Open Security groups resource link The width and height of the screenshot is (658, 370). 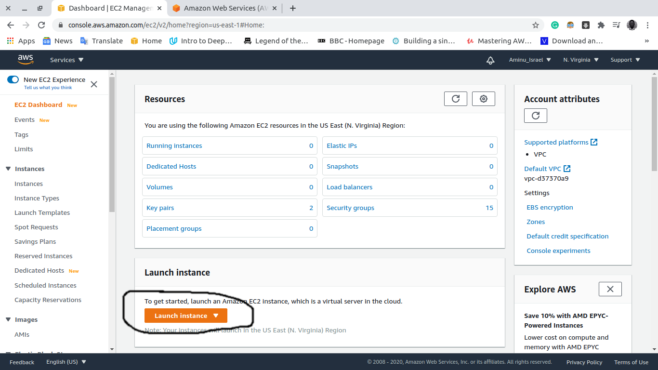point(350,208)
